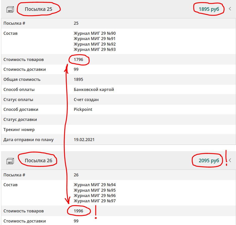Collapse Посылка 26 using its chevron arrow

(230, 160)
